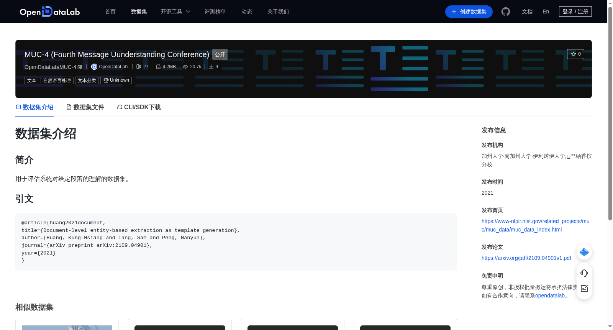
Task: Switch to 数据集文件 tab
Action: click(x=85, y=107)
